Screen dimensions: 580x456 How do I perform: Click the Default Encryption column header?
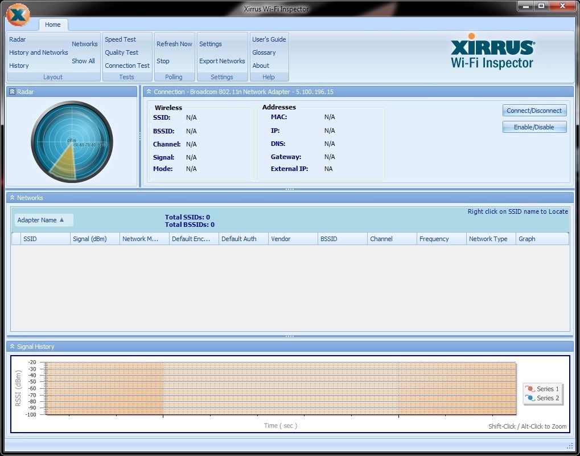pyautogui.click(x=194, y=239)
